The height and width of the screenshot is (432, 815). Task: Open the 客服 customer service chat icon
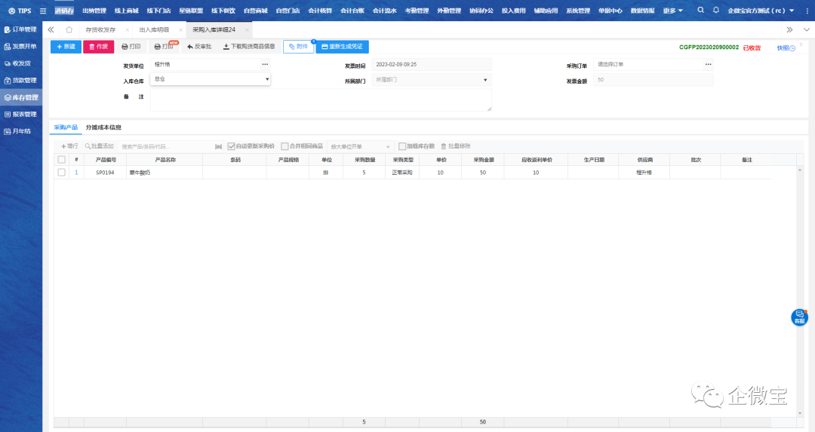click(799, 317)
